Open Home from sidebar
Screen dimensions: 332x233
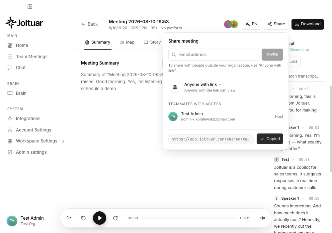click(x=22, y=45)
